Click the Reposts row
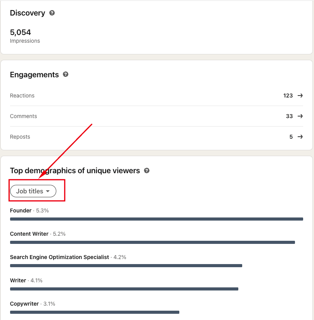This screenshot has width=314, height=320. pos(155,137)
